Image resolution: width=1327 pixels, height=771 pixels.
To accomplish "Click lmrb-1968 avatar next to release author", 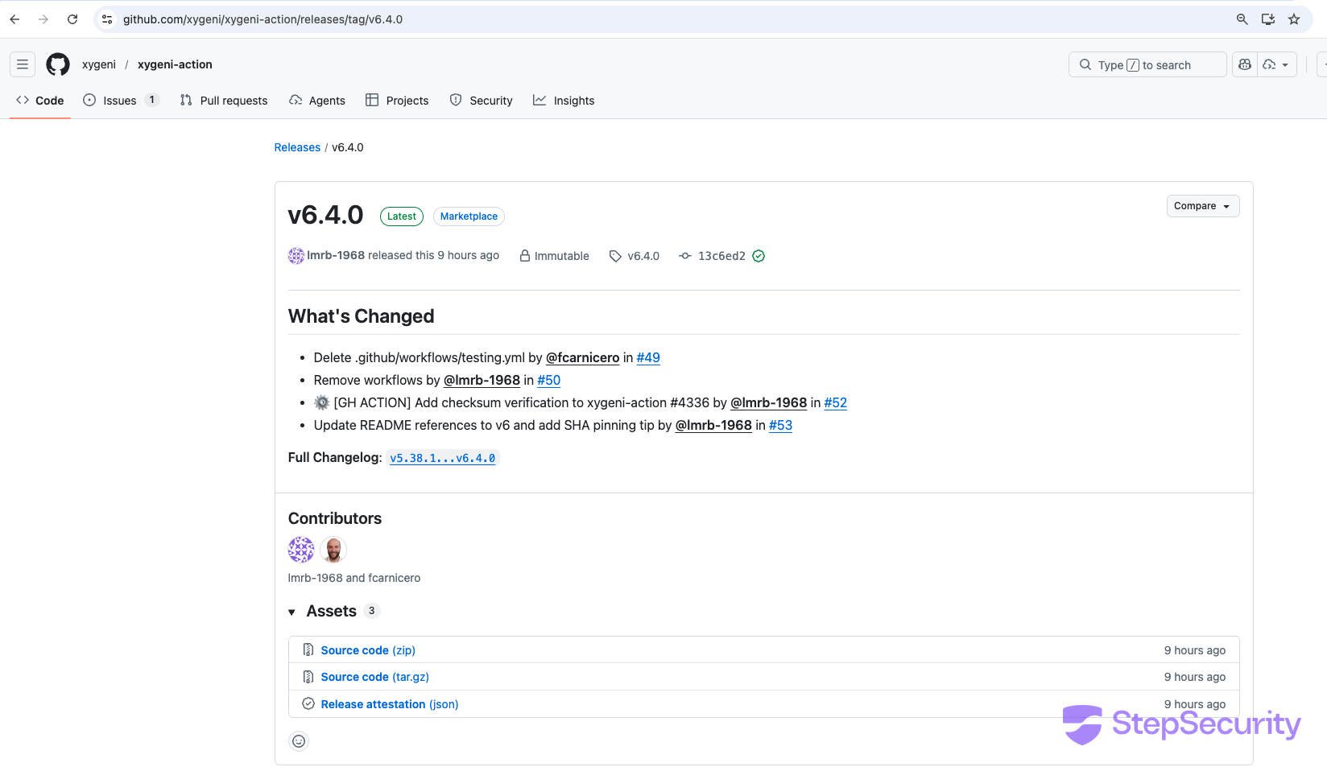I will [x=296, y=256].
